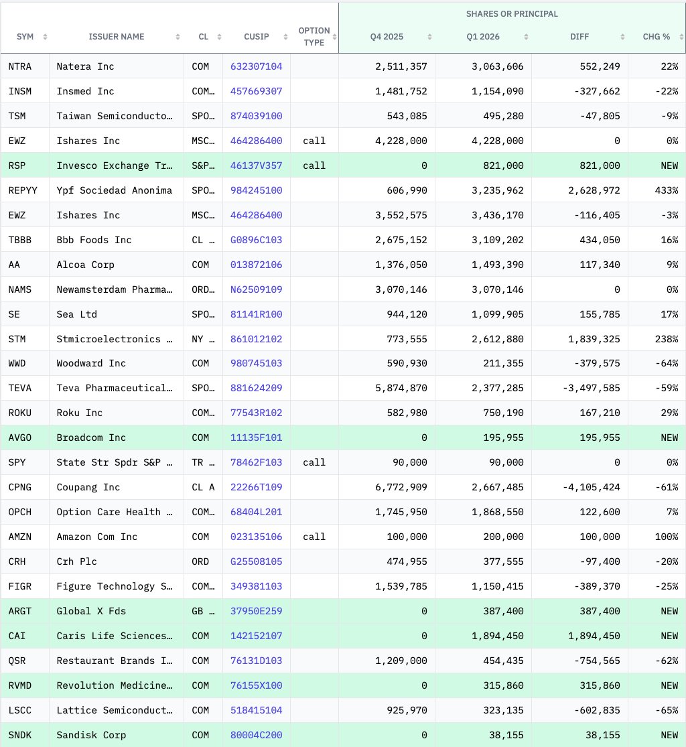Open Insmed CUSIP link 457669307
The image size is (686, 747).
(x=257, y=92)
